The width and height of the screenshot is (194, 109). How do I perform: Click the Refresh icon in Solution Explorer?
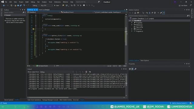click(x=149, y=13)
